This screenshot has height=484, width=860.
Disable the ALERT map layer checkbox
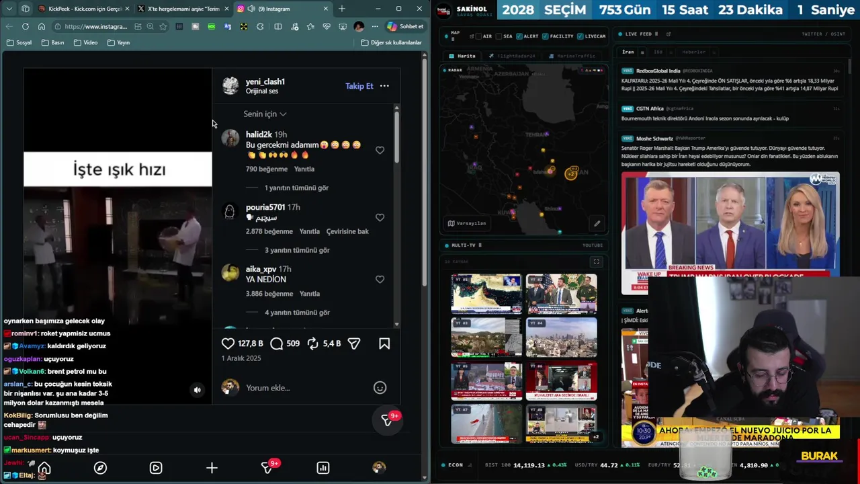[519, 36]
